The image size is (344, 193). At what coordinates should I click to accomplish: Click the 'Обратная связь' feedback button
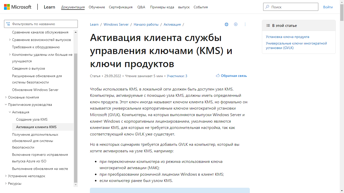click(x=231, y=76)
